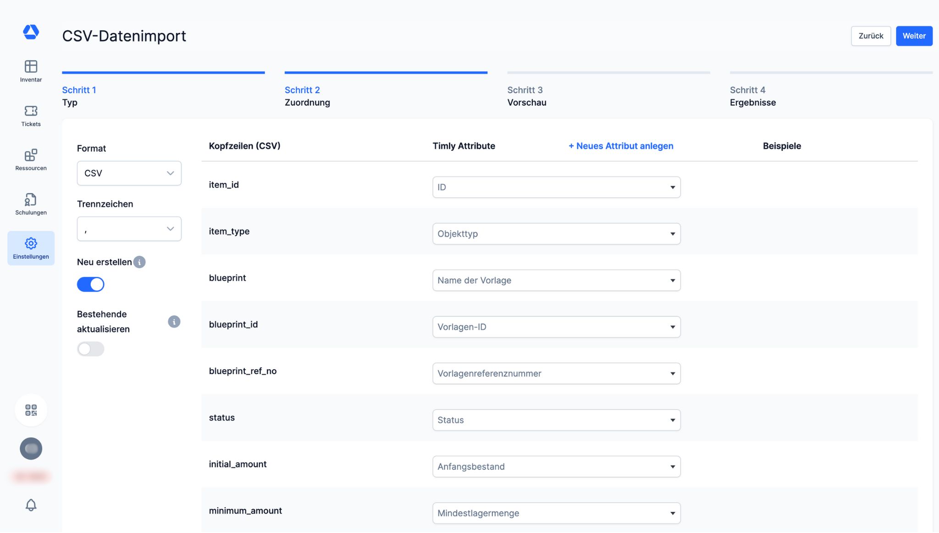This screenshot has height=533, width=939.
Task: Open the Trennzeichen dropdown
Action: point(129,229)
